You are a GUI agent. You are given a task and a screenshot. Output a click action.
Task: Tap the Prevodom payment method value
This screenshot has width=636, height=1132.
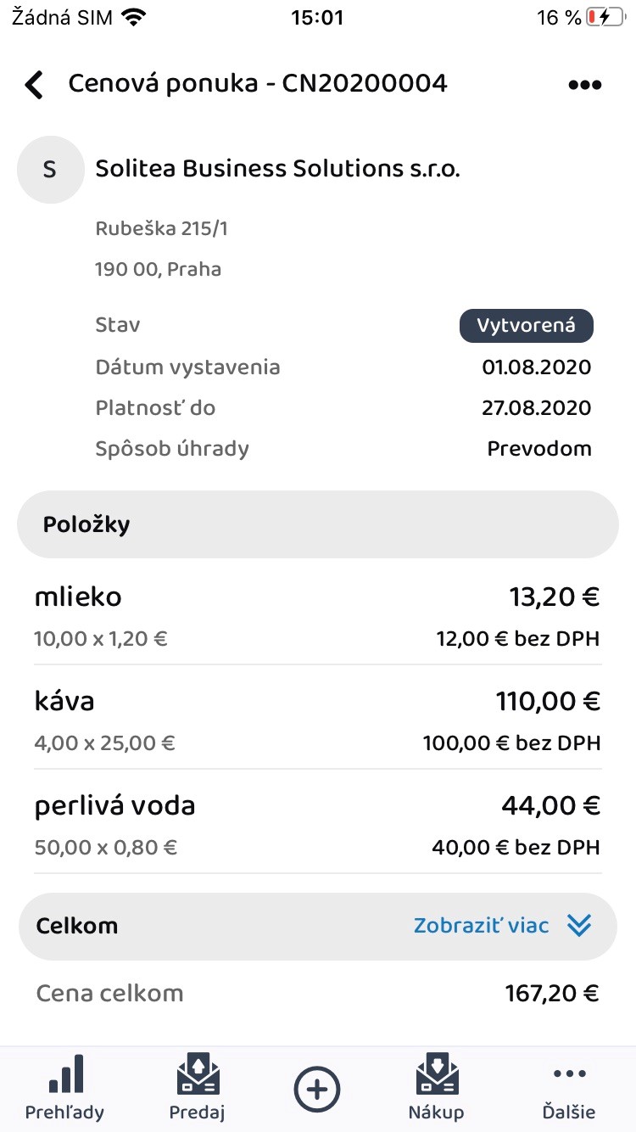pyautogui.click(x=539, y=449)
